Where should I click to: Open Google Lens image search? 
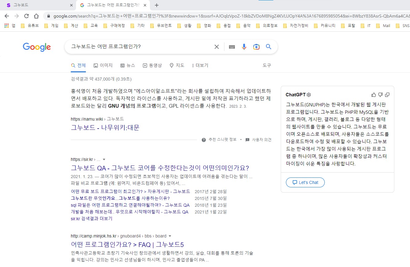pyautogui.click(x=256, y=47)
